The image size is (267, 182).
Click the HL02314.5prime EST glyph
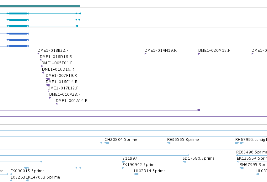pyautogui.click(x=136, y=174)
